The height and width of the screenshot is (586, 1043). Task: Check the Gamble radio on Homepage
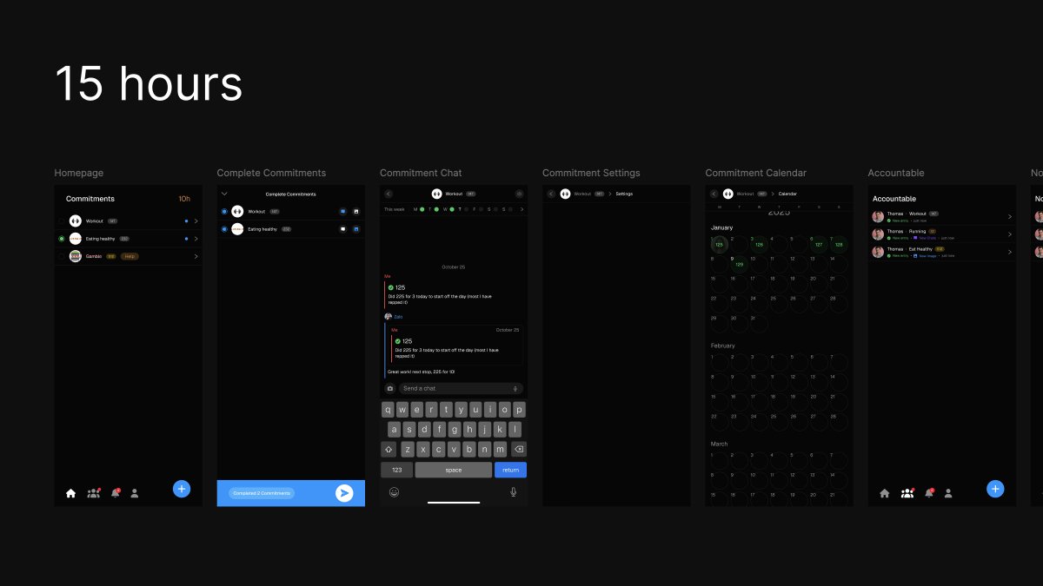[x=62, y=256]
